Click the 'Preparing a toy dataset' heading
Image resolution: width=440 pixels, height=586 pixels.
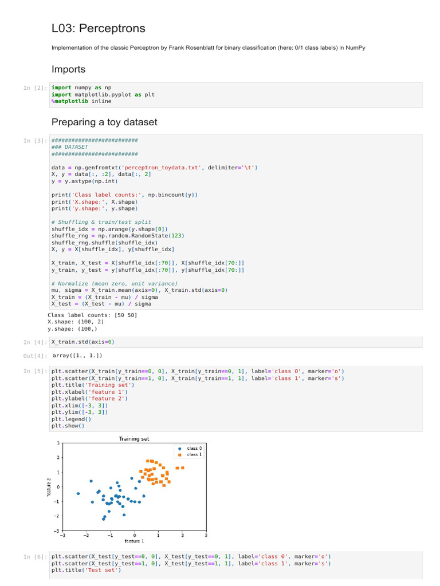click(x=104, y=122)
